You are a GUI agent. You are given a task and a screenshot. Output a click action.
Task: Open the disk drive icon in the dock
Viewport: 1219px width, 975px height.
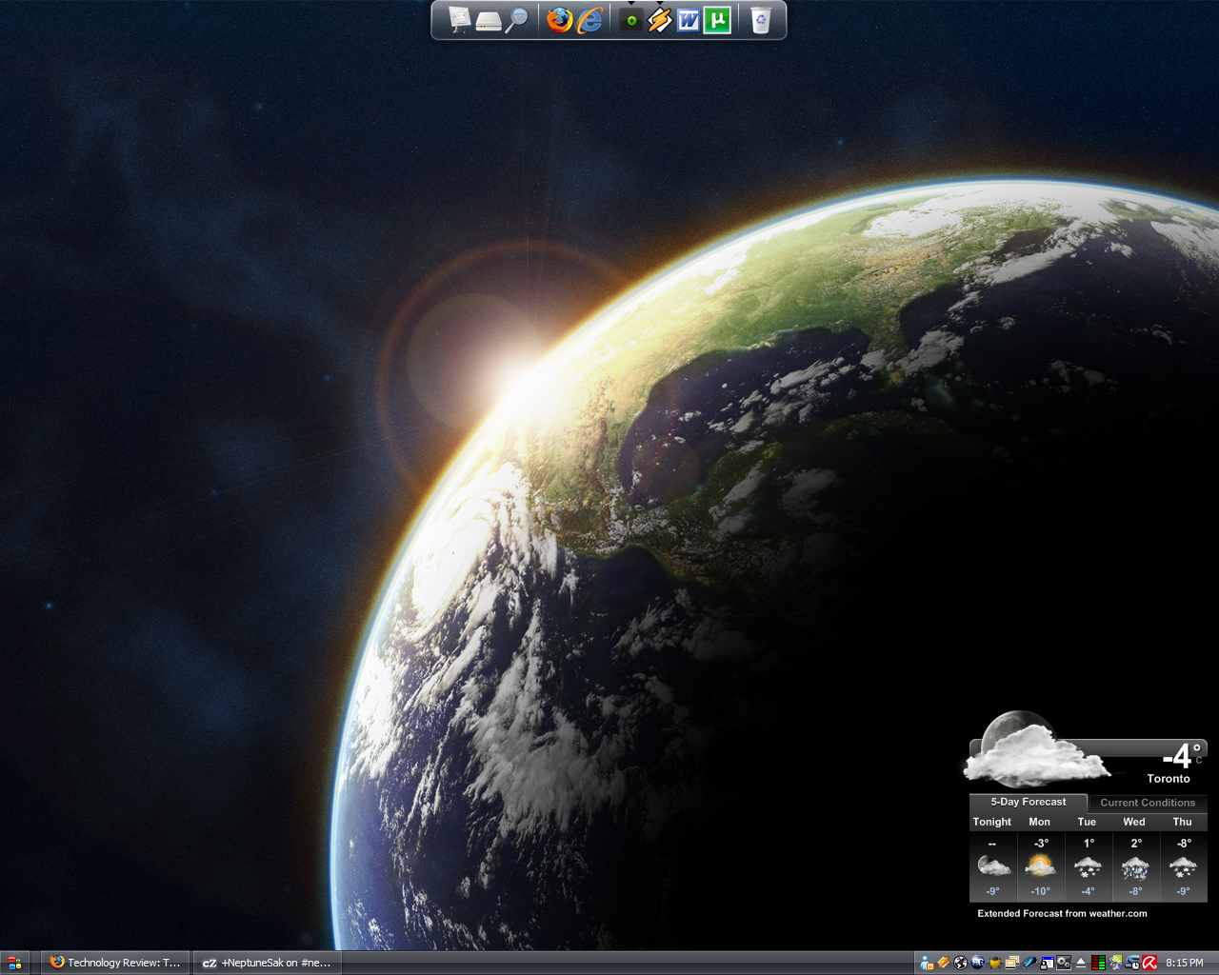tap(489, 21)
